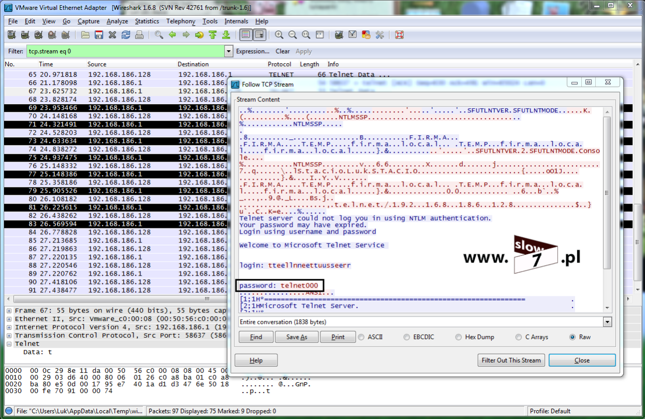Click the expert info status bar circle

coord(9,411)
